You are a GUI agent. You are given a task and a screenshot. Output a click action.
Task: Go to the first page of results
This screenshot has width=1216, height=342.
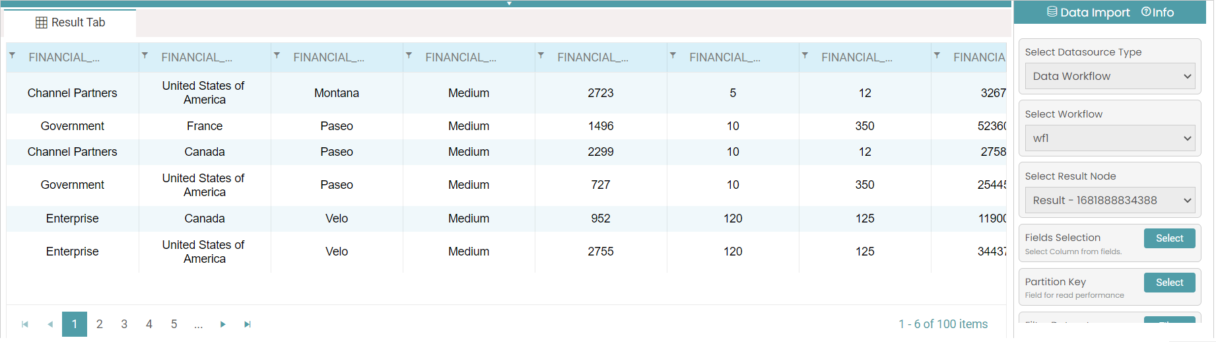pyautogui.click(x=25, y=324)
